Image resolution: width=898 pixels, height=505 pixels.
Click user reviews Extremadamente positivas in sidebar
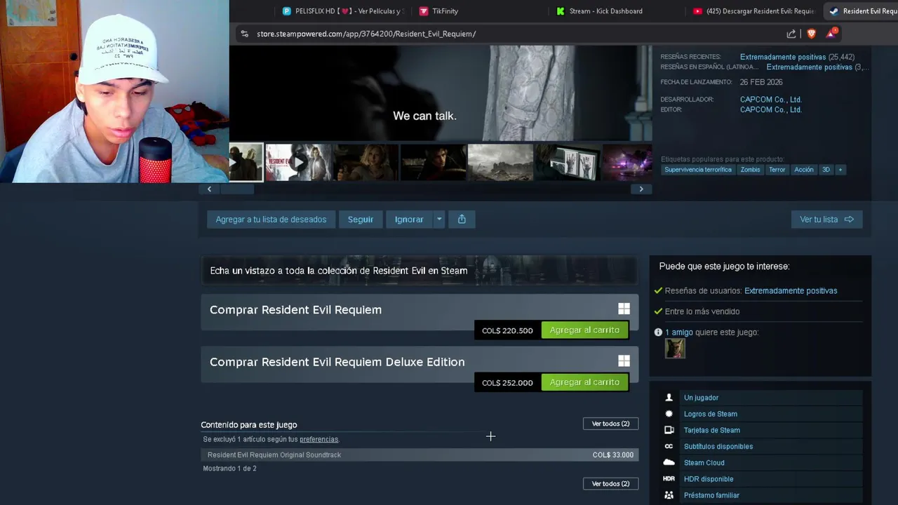coord(791,290)
